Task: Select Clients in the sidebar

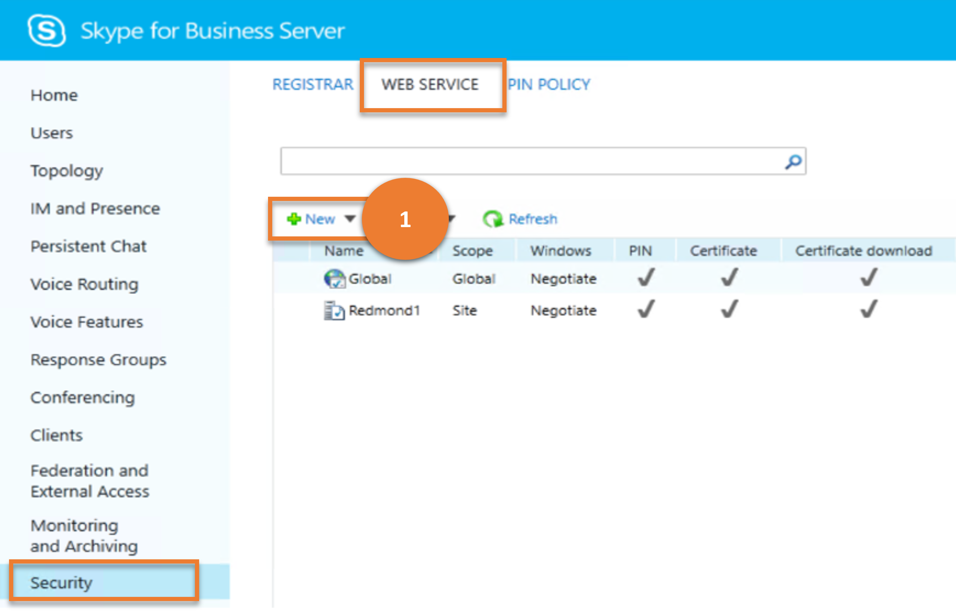Action: click(57, 435)
